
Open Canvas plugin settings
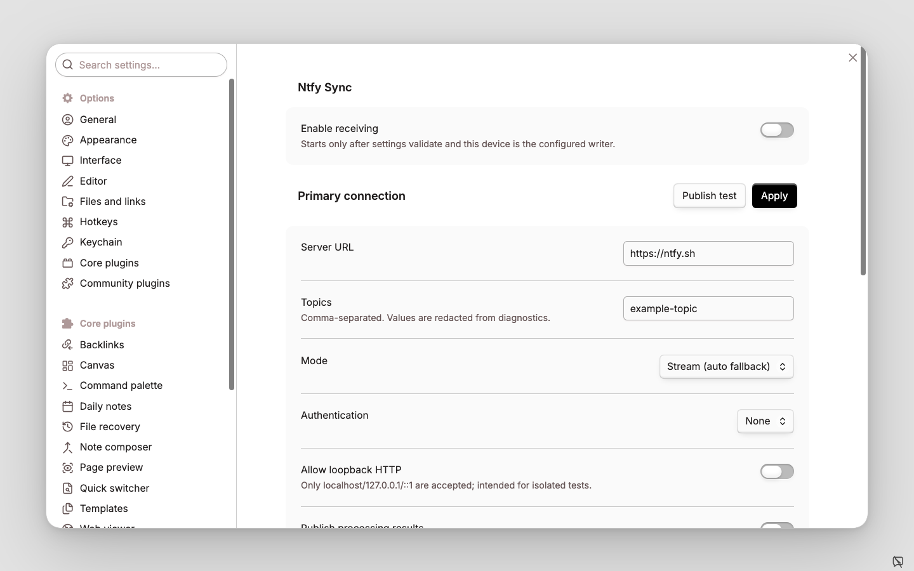(141, 365)
